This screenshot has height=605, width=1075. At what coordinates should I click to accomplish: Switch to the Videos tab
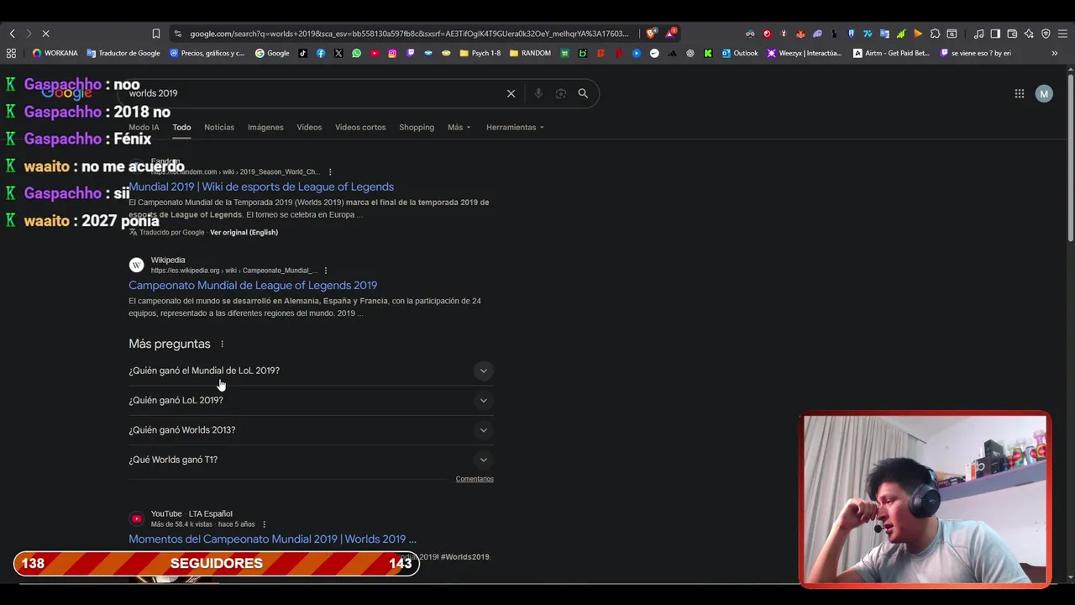point(309,128)
